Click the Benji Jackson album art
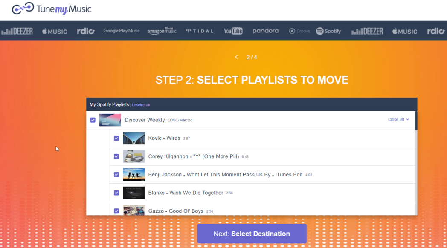This screenshot has width=447, height=248. pyautogui.click(x=134, y=175)
